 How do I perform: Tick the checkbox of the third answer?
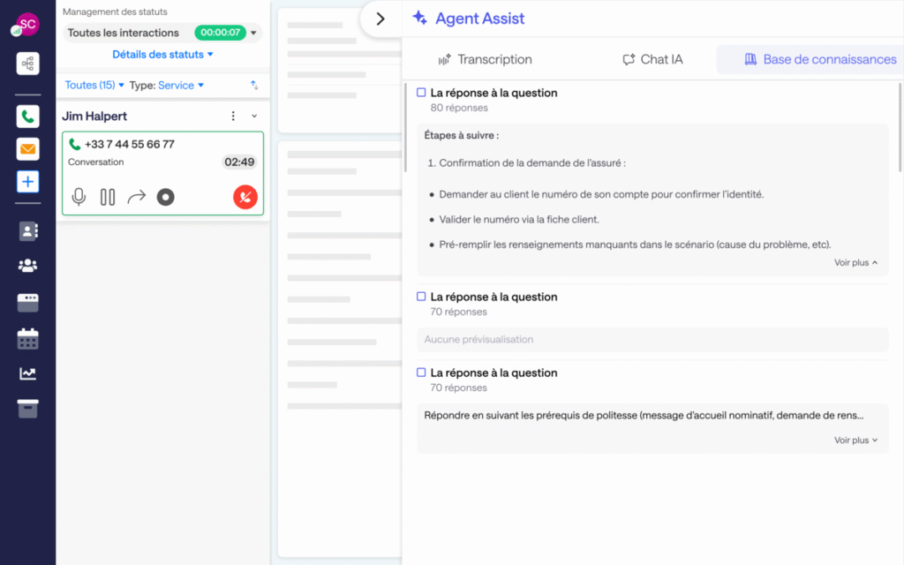(x=421, y=373)
